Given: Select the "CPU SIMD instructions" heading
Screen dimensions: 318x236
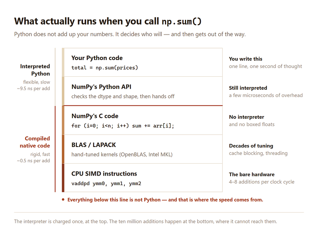Looking at the screenshot, I should tap(104, 174).
